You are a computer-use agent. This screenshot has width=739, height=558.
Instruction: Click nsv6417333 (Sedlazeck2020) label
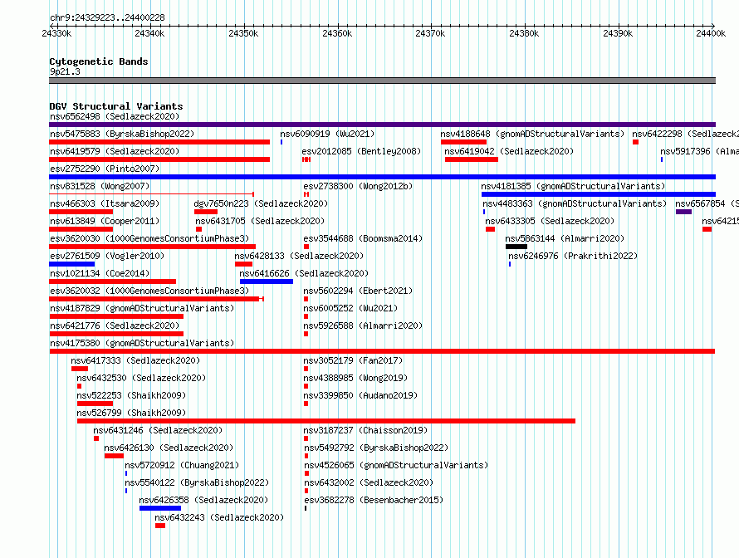(135, 360)
